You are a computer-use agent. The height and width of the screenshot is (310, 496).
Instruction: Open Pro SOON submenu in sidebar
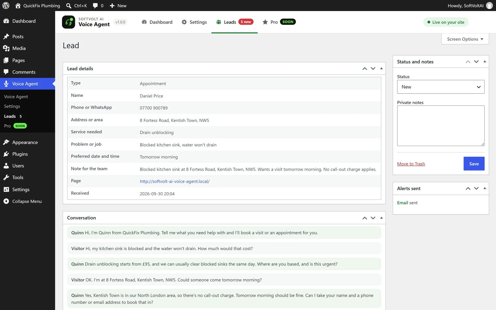point(15,126)
